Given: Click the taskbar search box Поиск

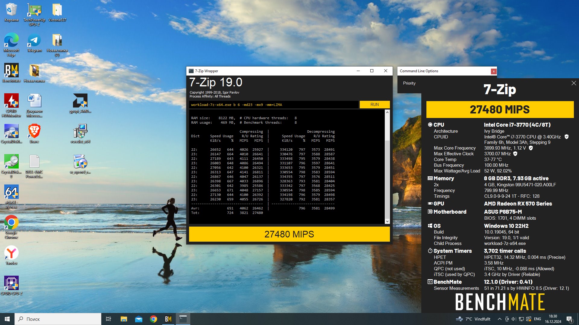Looking at the screenshot, I should [x=58, y=319].
